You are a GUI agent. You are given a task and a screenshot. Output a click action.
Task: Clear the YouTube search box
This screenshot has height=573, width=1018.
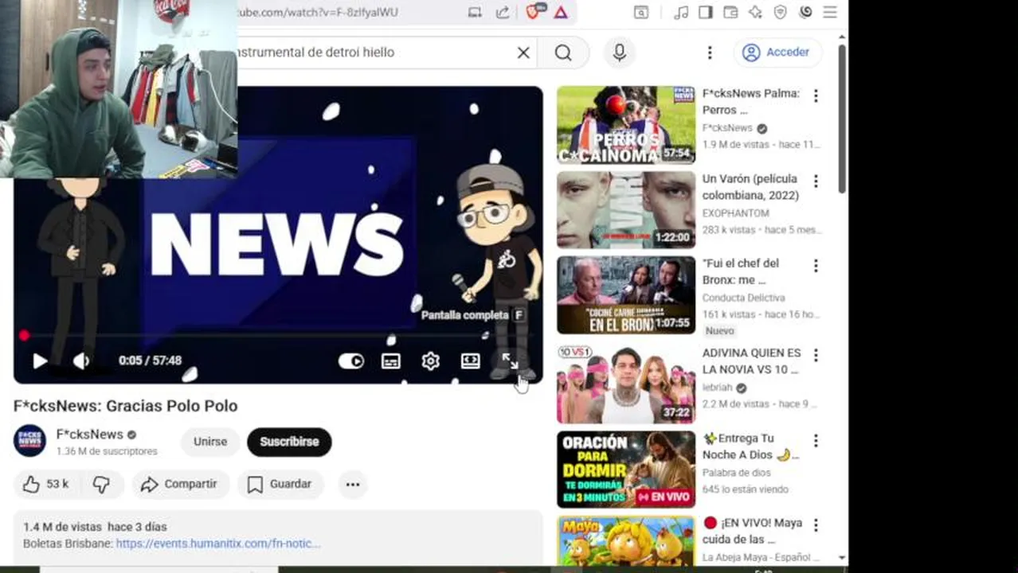(523, 53)
